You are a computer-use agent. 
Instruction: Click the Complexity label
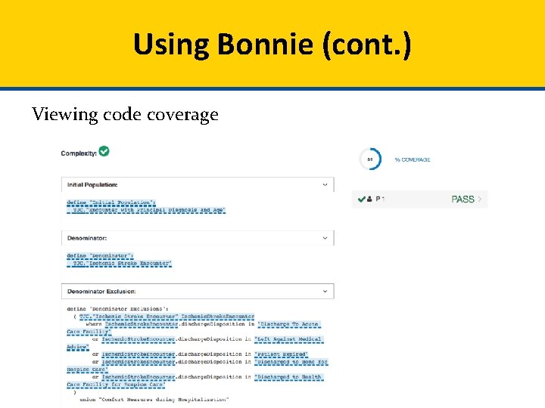tap(79, 153)
